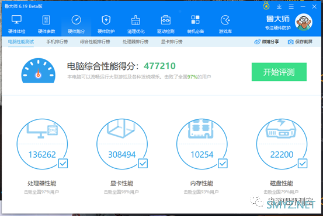The image size is (323, 216).
Task: Toggle the 磁盘性能 test checkbox
Action: (303, 164)
